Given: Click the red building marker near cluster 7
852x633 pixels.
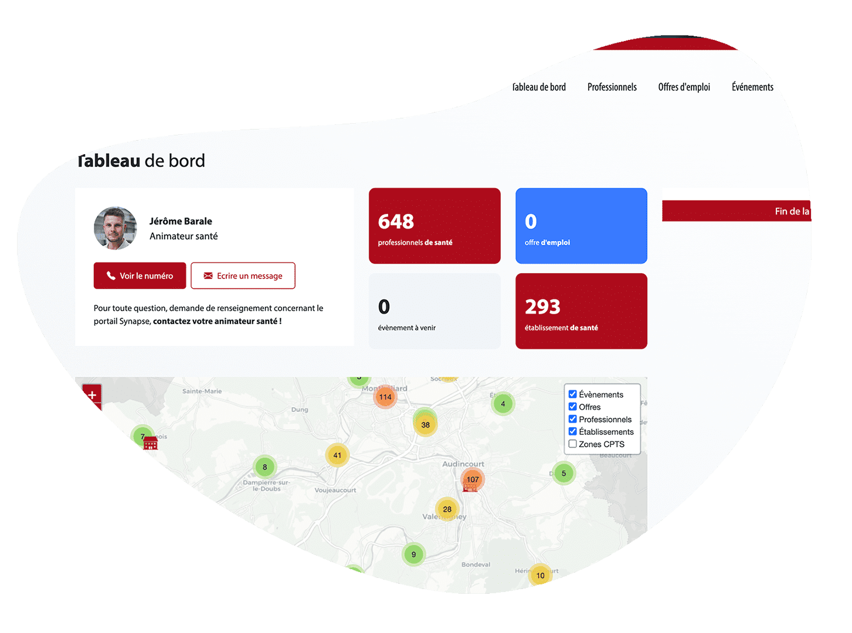Looking at the screenshot, I should [x=151, y=444].
